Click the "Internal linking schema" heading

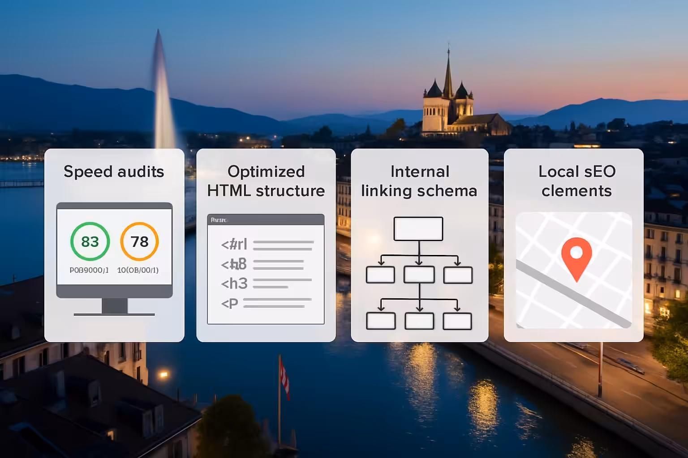(x=419, y=181)
